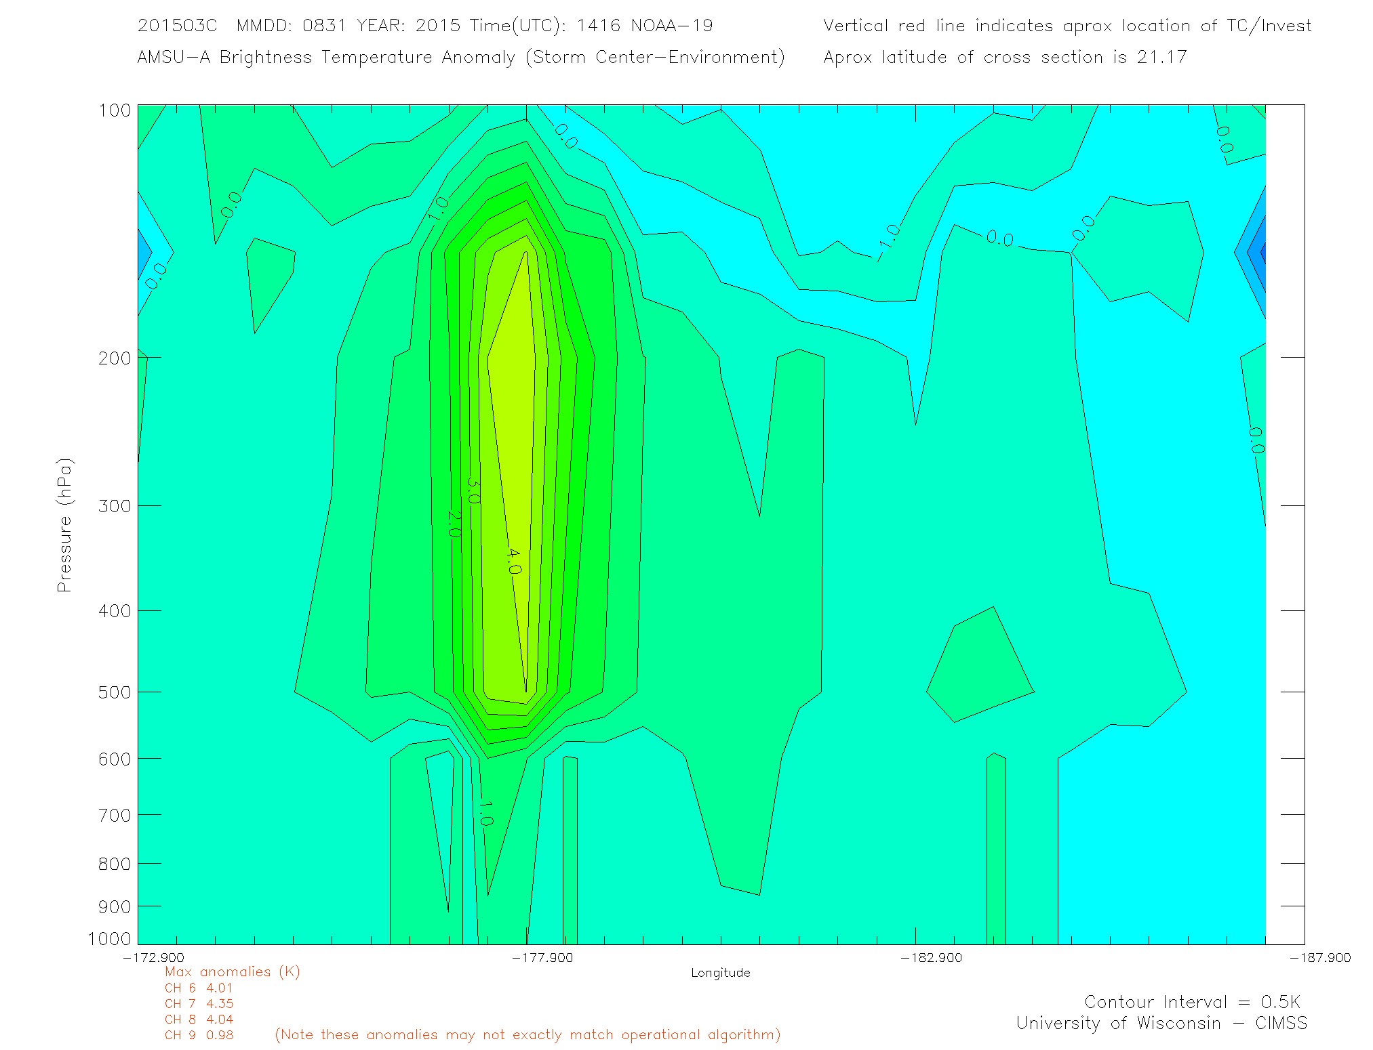
Task: Click the dark blue patch at right edge
Action: (1260, 252)
